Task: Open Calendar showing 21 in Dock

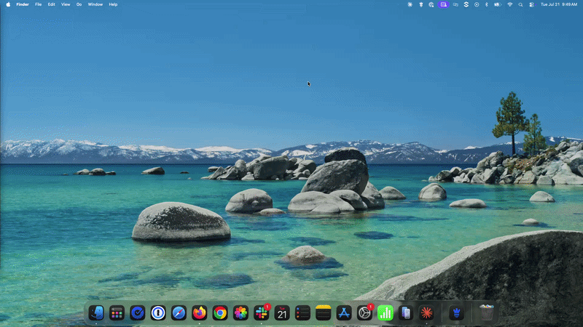Action: click(282, 313)
